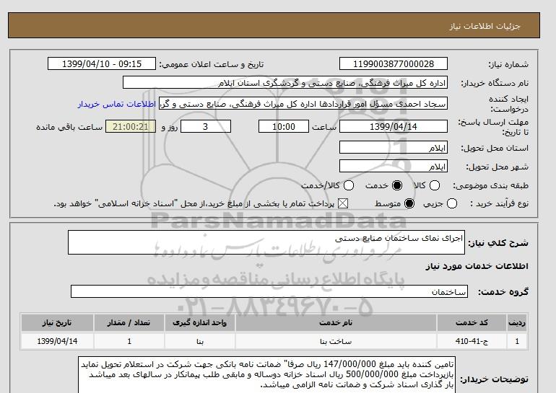Click the کد خدمت column header

coord(472,322)
